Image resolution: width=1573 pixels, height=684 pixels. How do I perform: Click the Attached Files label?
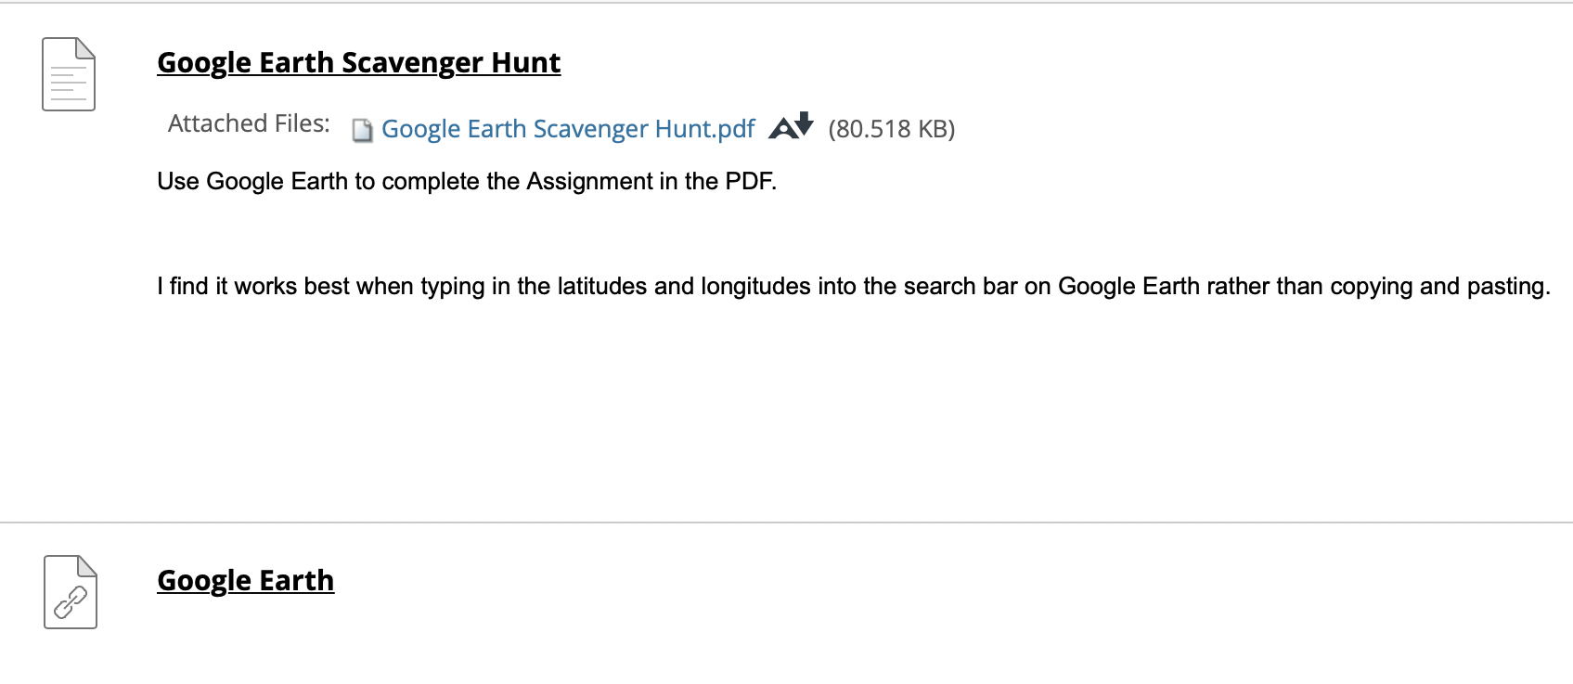pos(249,123)
